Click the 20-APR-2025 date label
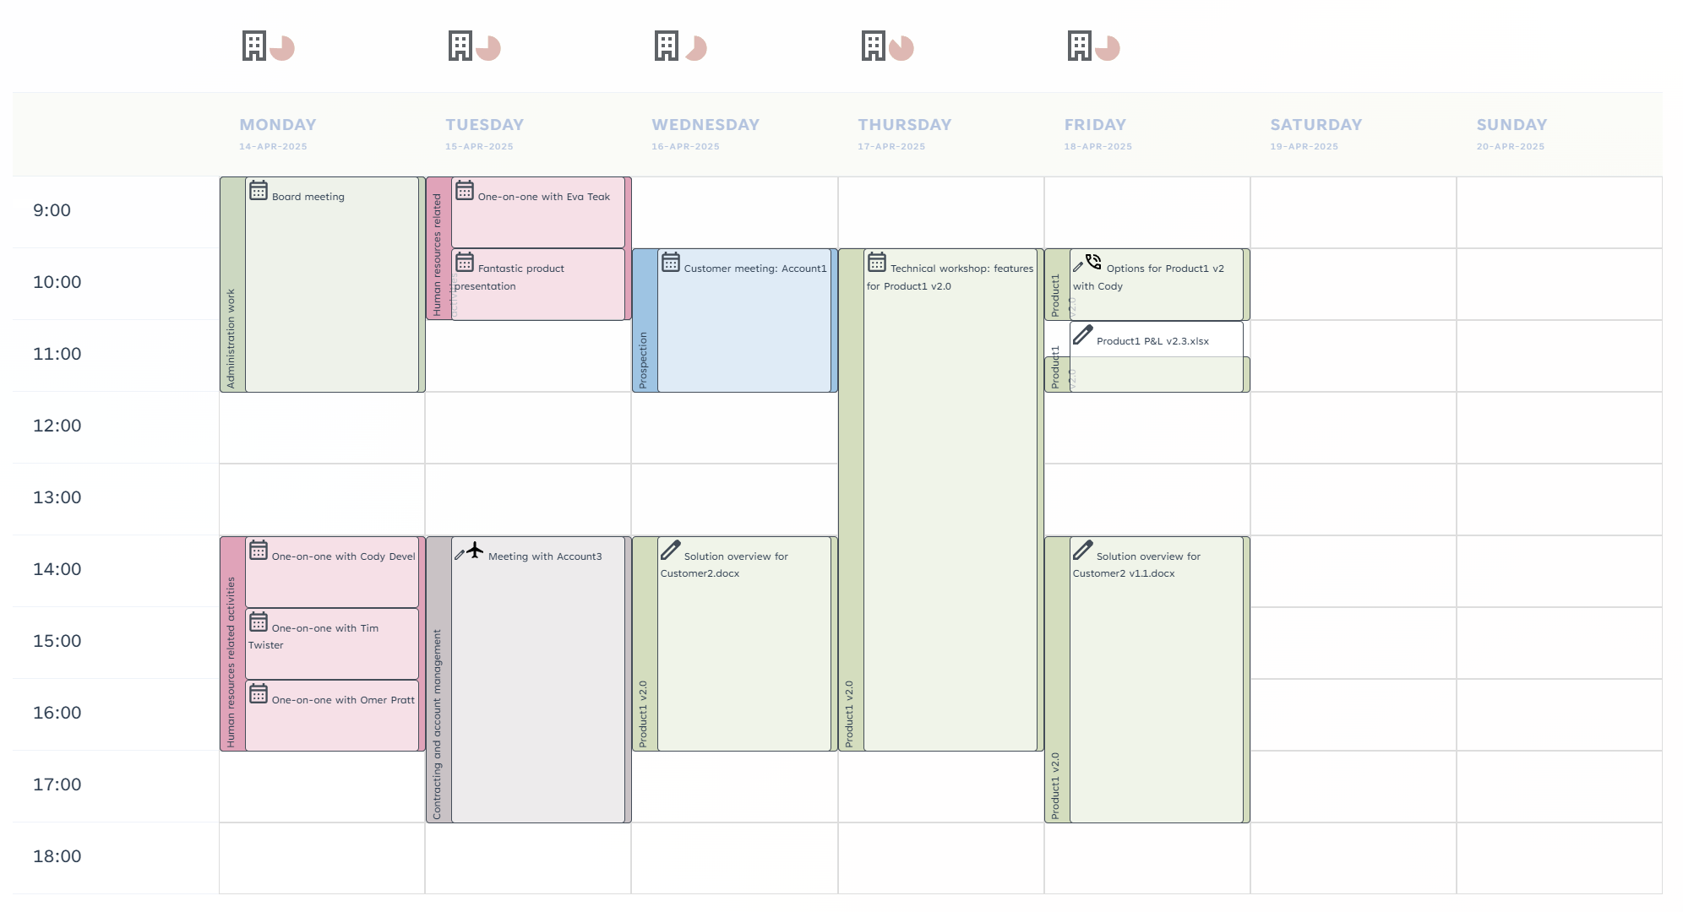Screen dimensions: 1683x912 1511,147
